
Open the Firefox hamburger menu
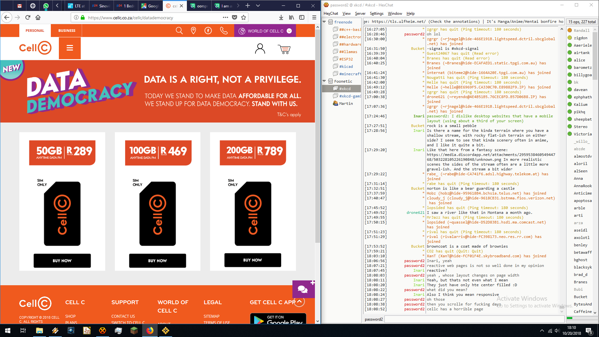(314, 17)
